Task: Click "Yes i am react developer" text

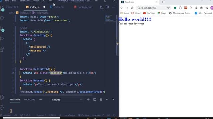Action: [131, 24]
